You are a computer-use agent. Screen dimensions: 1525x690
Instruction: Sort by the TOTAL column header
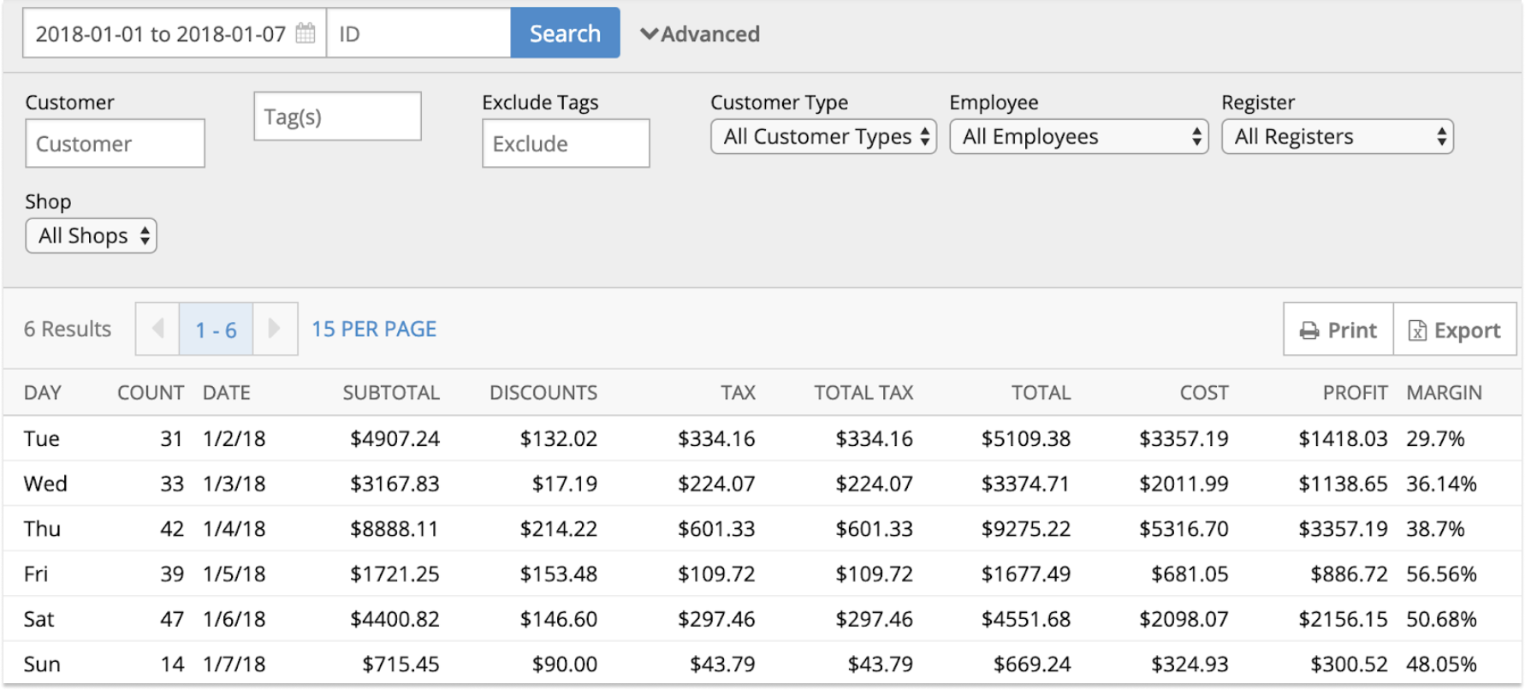tap(1041, 393)
